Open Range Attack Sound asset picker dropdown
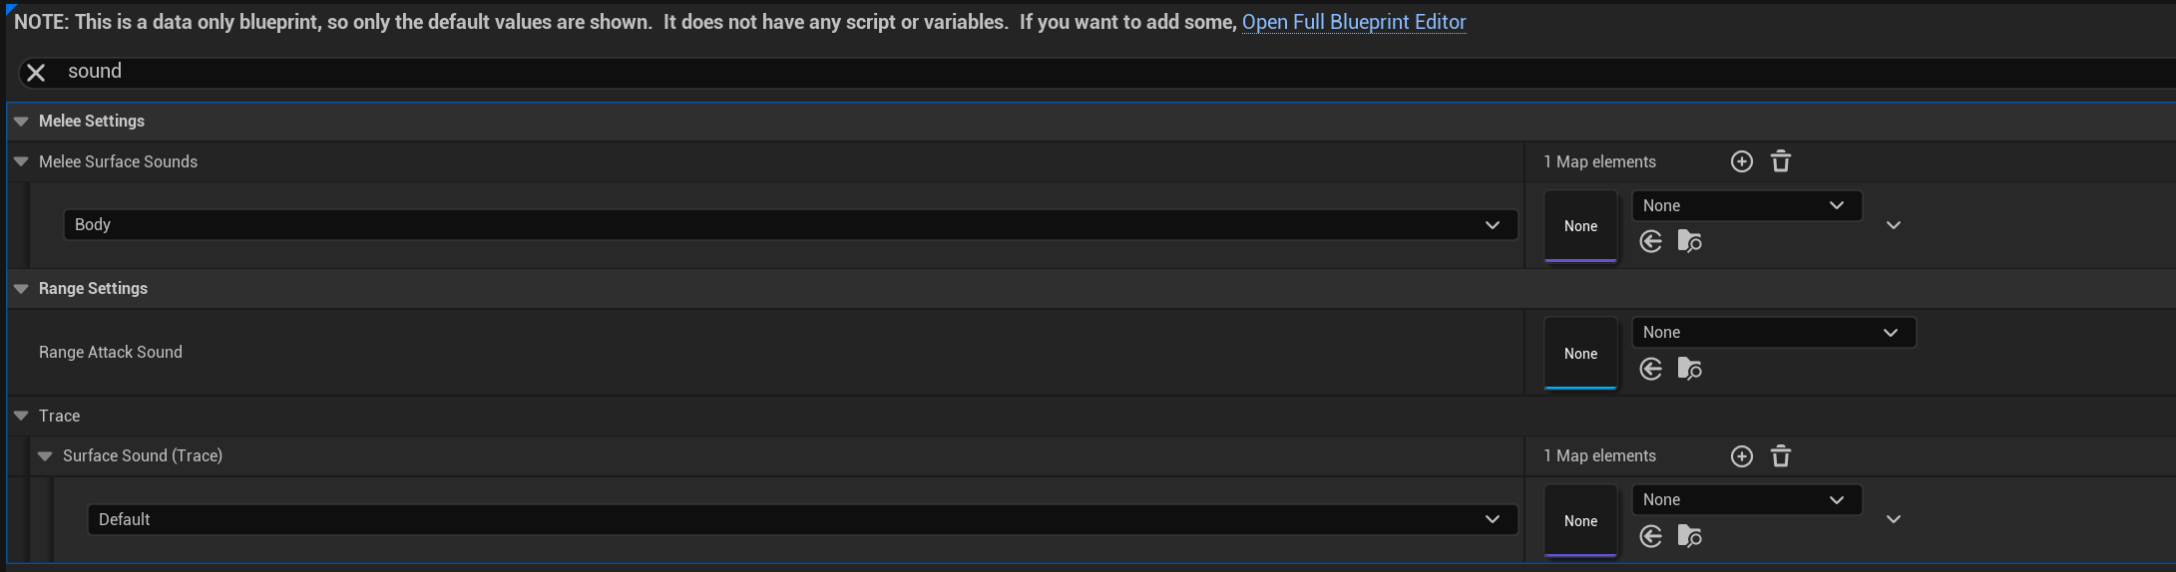2176x572 pixels. click(1773, 333)
